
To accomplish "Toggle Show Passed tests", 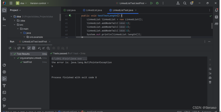I will pyautogui.click(x=29, y=48).
